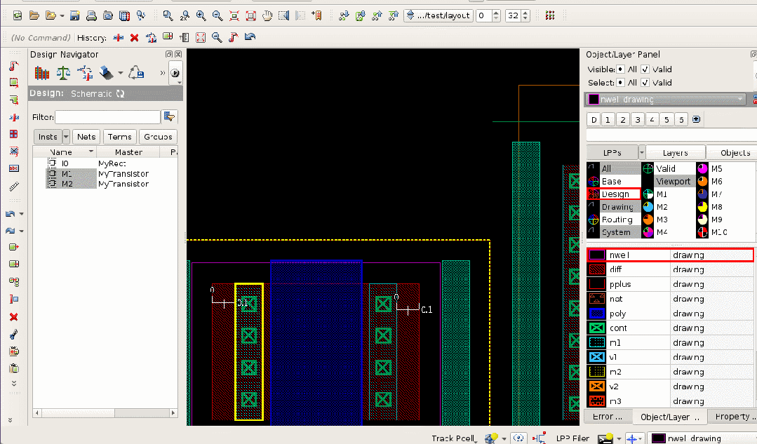This screenshot has height=444, width=757.
Task: Click the blue floppy disk save icon
Action: coord(75,15)
